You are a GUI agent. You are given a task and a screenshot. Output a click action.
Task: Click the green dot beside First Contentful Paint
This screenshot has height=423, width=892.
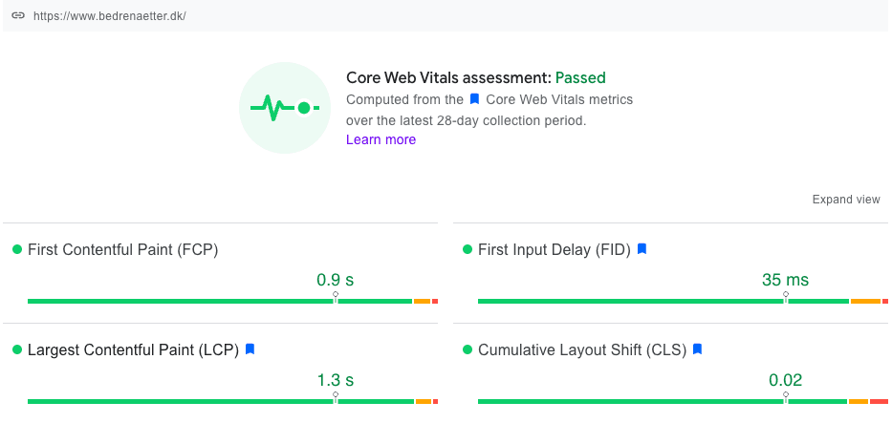[17, 250]
